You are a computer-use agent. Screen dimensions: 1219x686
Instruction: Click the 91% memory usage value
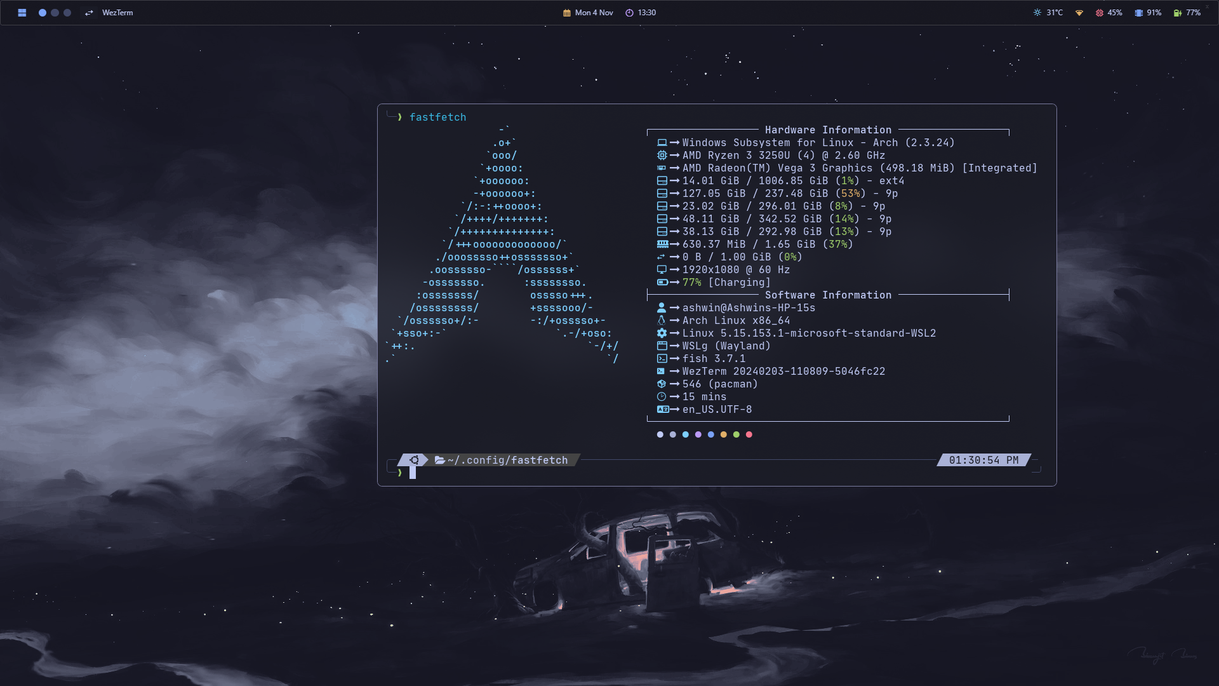click(x=1154, y=13)
